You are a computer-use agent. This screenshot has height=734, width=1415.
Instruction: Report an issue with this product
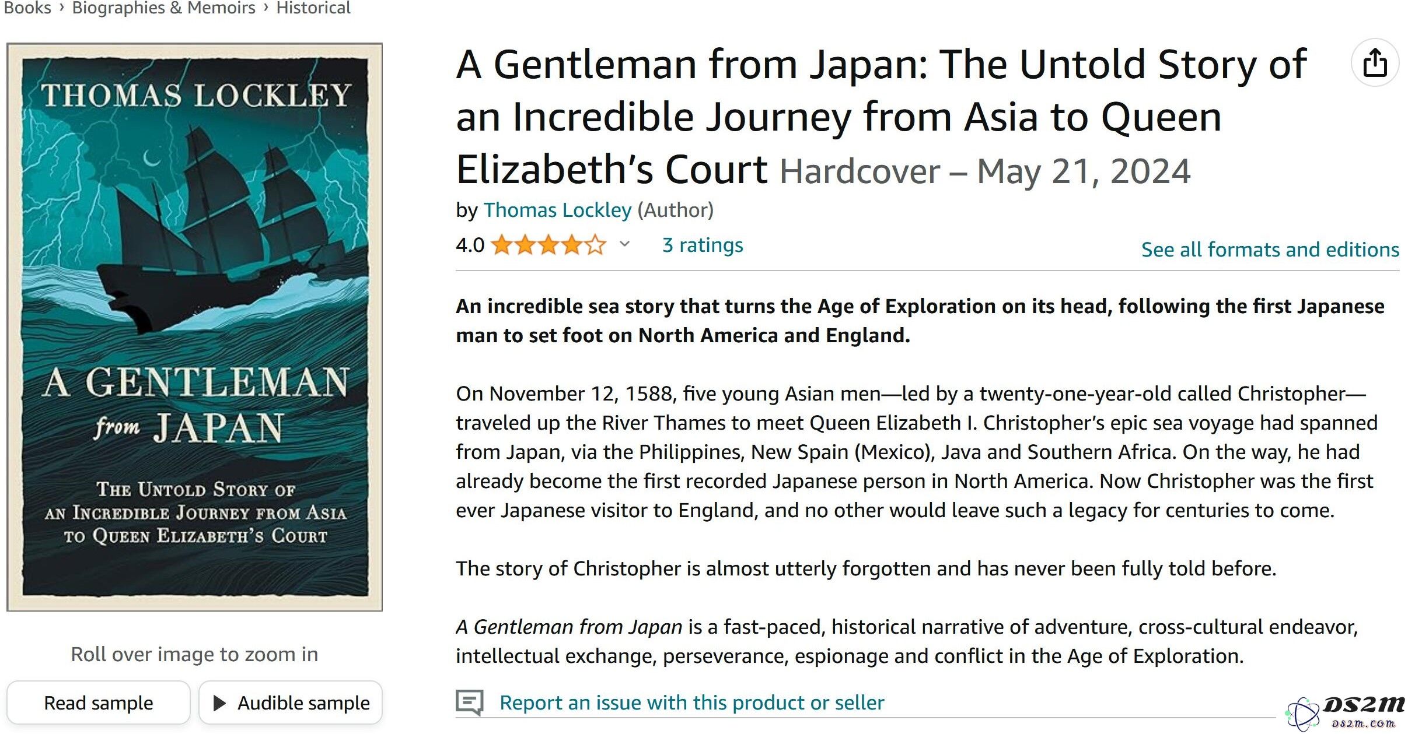pyautogui.click(x=692, y=703)
